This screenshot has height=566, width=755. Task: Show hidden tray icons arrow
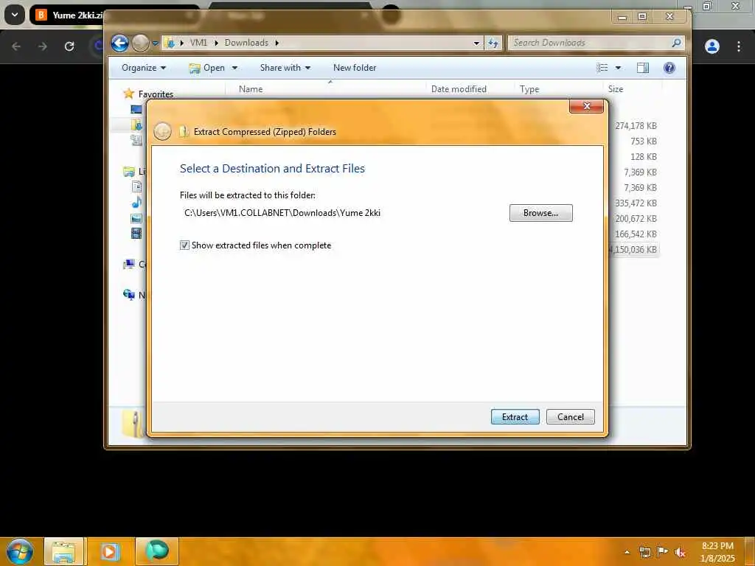coord(627,552)
